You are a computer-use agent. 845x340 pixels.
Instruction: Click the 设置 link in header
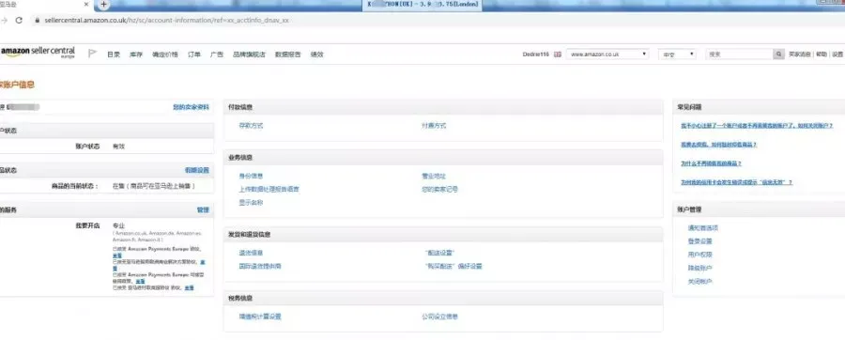[837, 54]
